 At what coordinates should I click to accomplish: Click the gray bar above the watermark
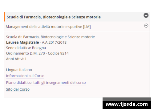(127, 99)
